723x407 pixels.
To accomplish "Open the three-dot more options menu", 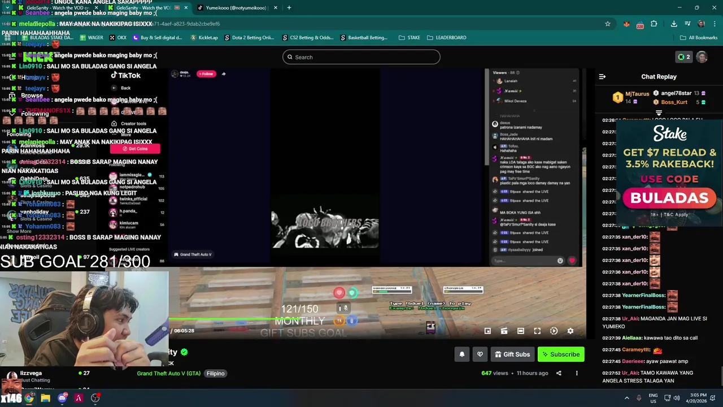I will pyautogui.click(x=577, y=373).
